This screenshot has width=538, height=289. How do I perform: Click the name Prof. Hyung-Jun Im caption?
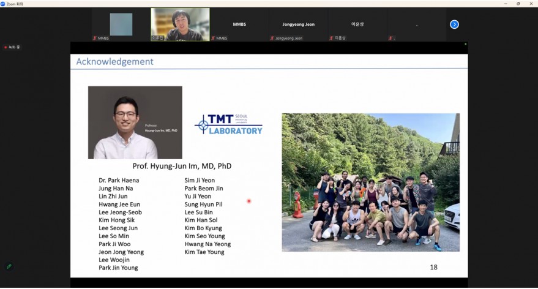point(182,166)
